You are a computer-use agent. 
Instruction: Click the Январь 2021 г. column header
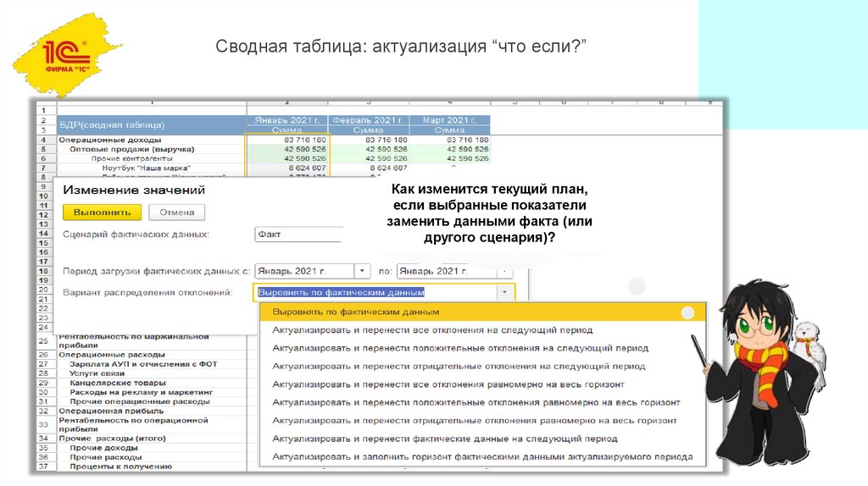(x=287, y=120)
